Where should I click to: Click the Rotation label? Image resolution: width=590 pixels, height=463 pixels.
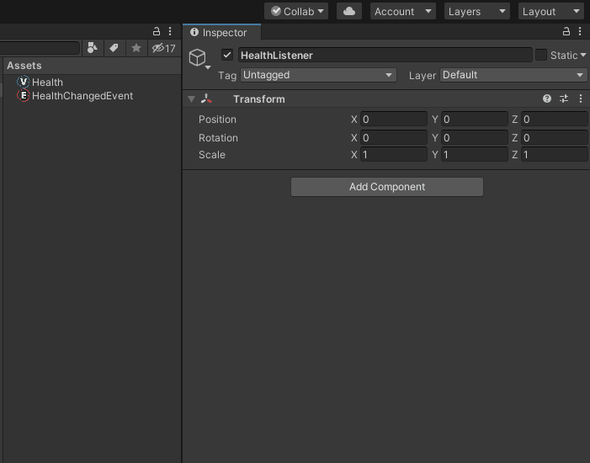pyautogui.click(x=218, y=138)
